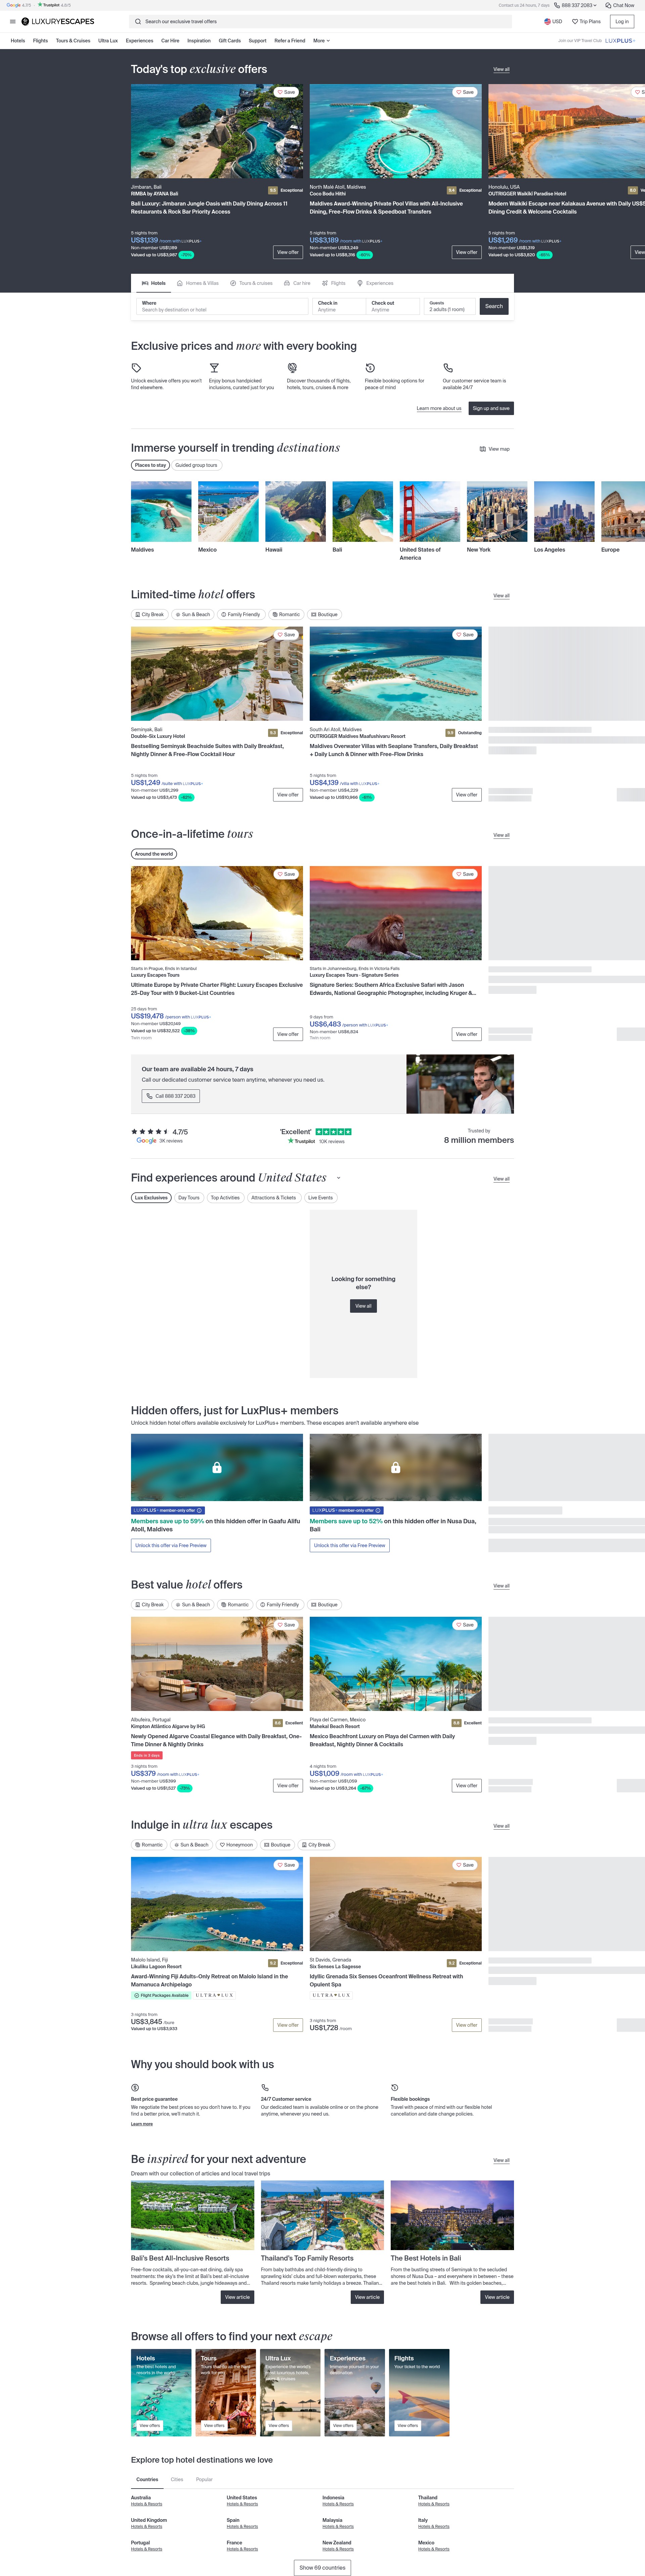
Task: Open the Ultra Lux navigation item
Action: (x=108, y=41)
